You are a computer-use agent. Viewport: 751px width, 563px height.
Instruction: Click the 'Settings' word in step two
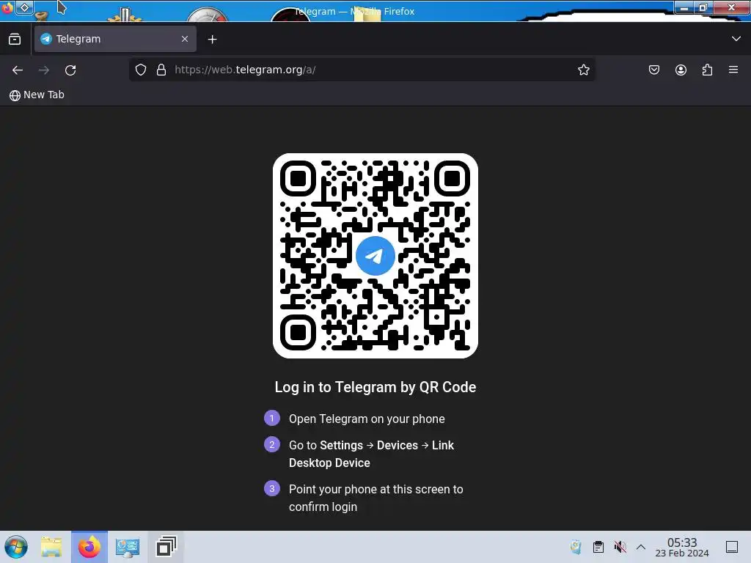pyautogui.click(x=341, y=445)
